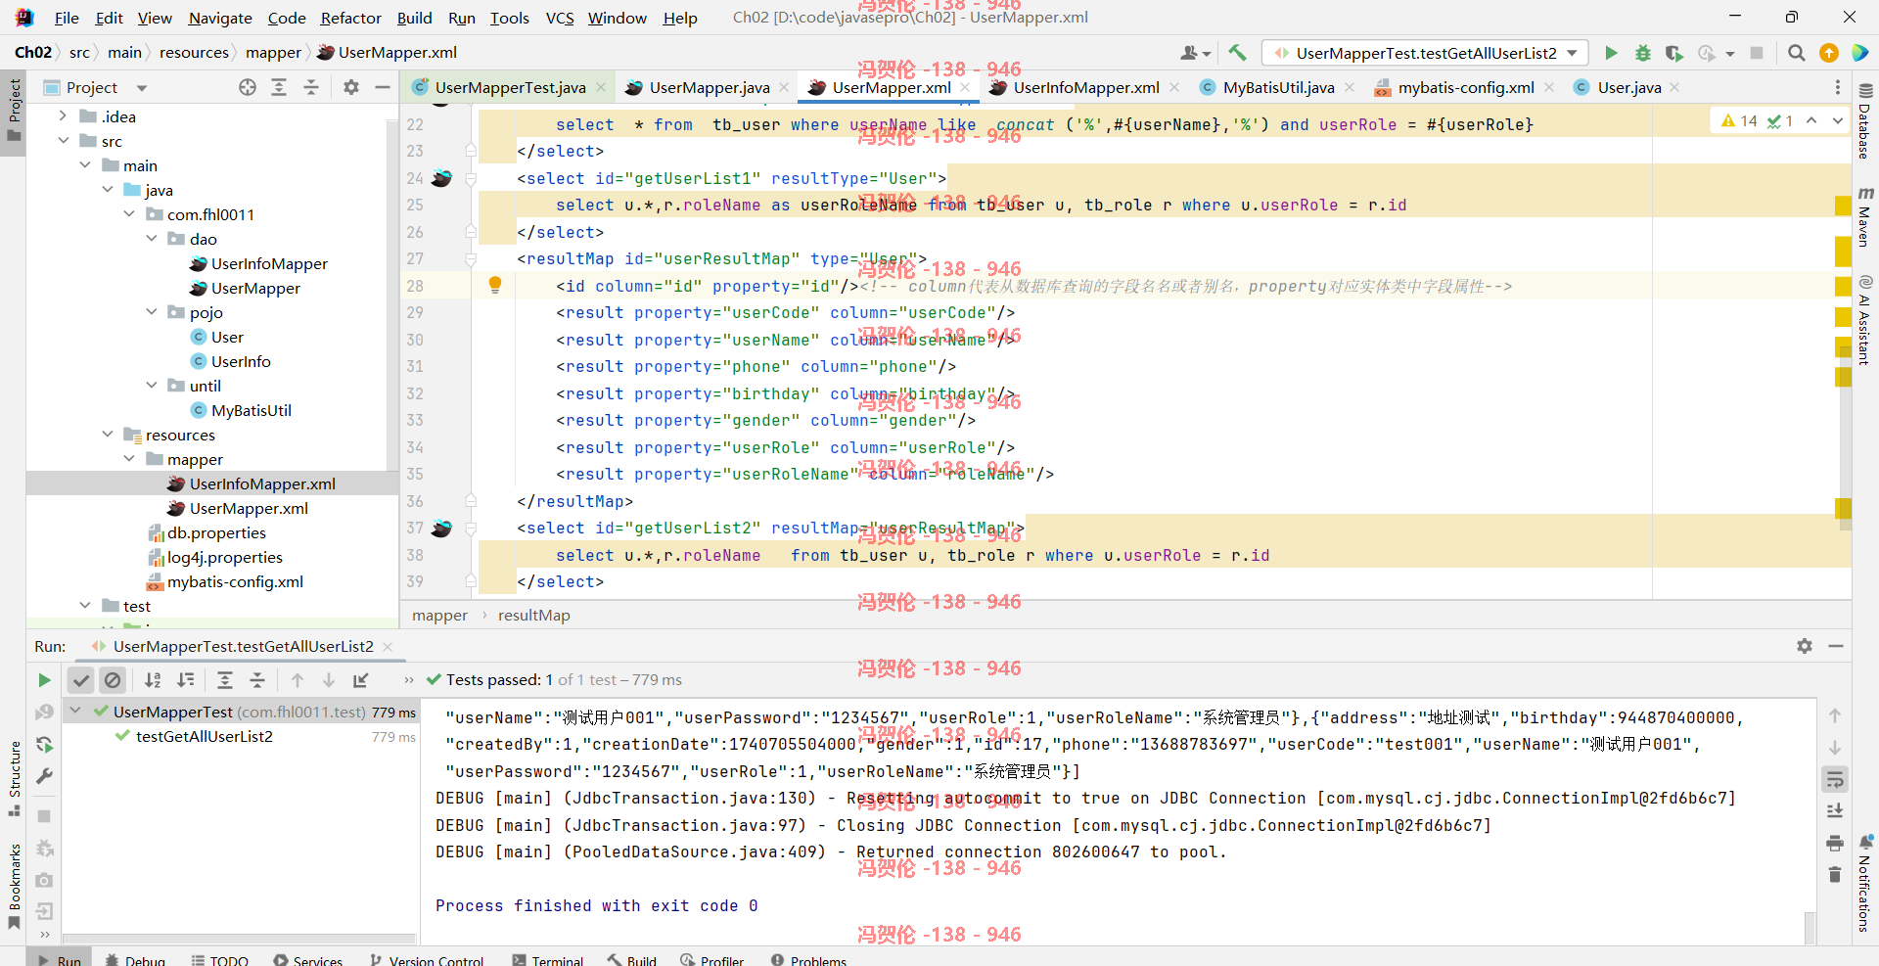
Task: Hide the Project tool window
Action: coord(383,87)
